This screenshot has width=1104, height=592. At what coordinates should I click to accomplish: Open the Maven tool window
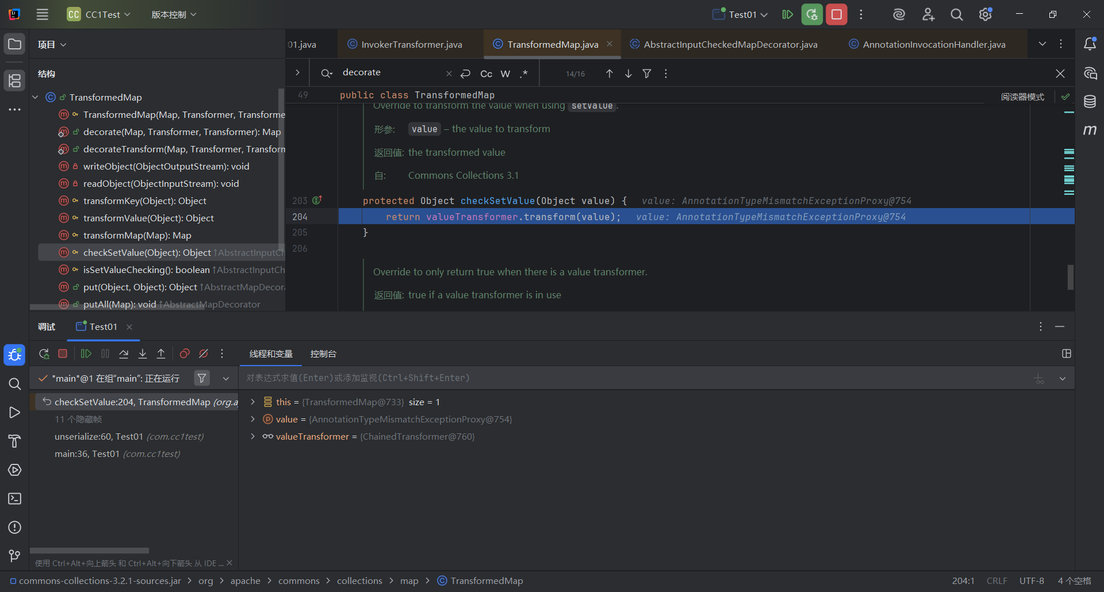pyautogui.click(x=1090, y=130)
